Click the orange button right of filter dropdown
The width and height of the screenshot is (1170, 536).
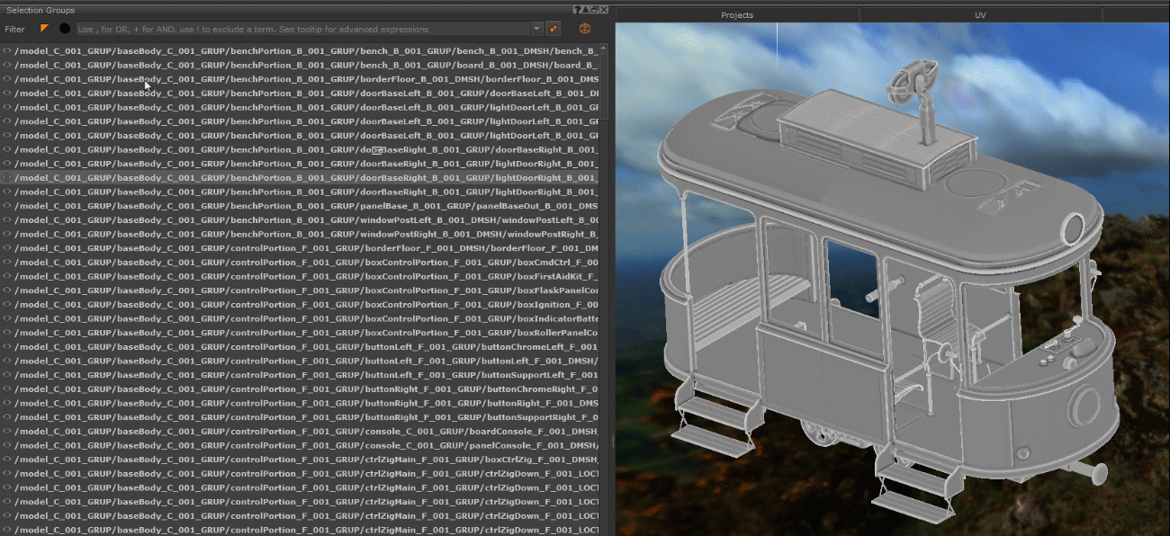(x=553, y=29)
